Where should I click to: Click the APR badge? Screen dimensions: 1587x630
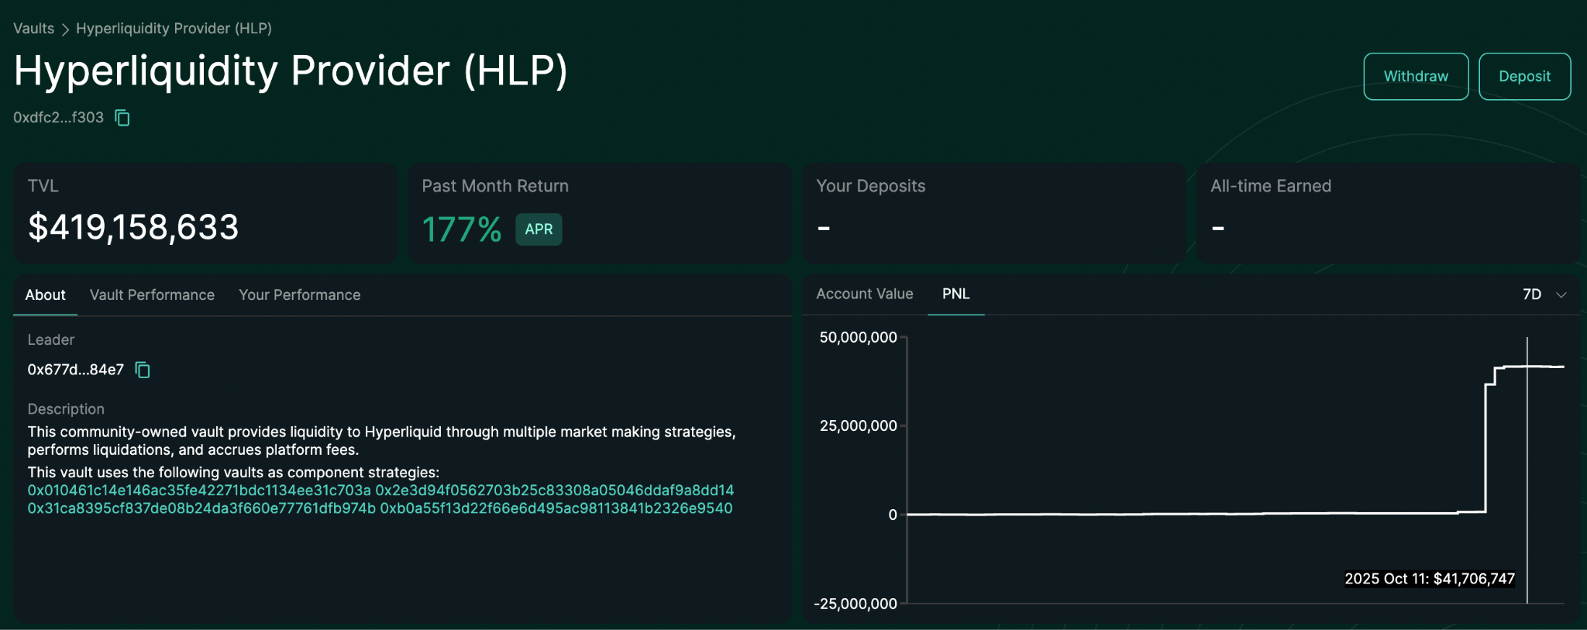[539, 229]
